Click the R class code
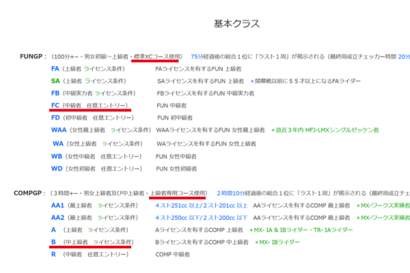 [x=53, y=254]
